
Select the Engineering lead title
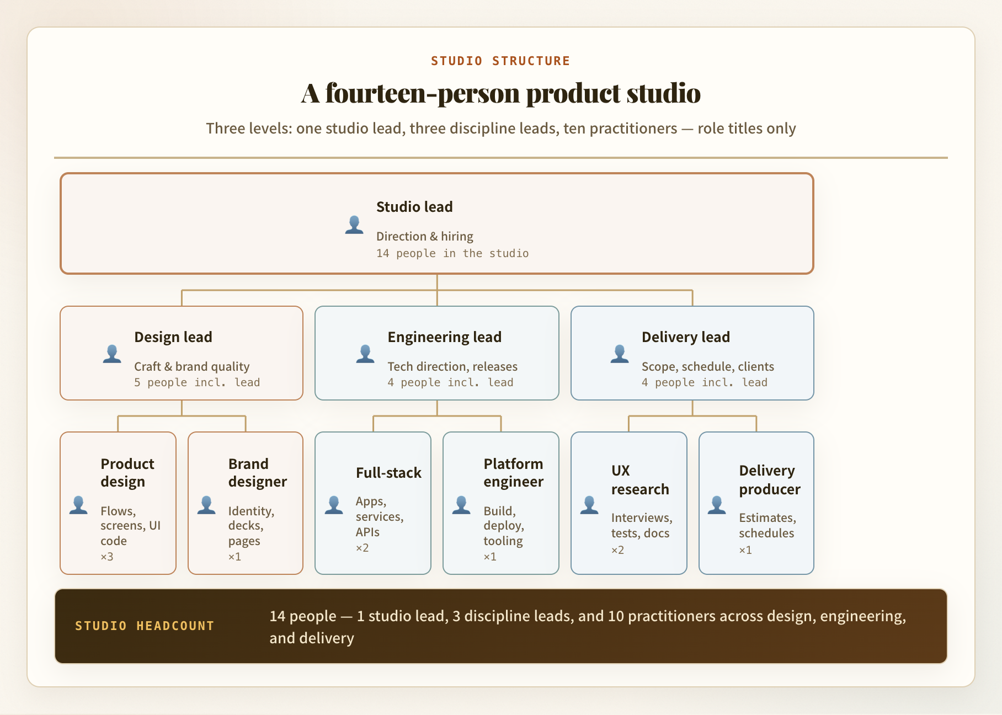click(445, 337)
